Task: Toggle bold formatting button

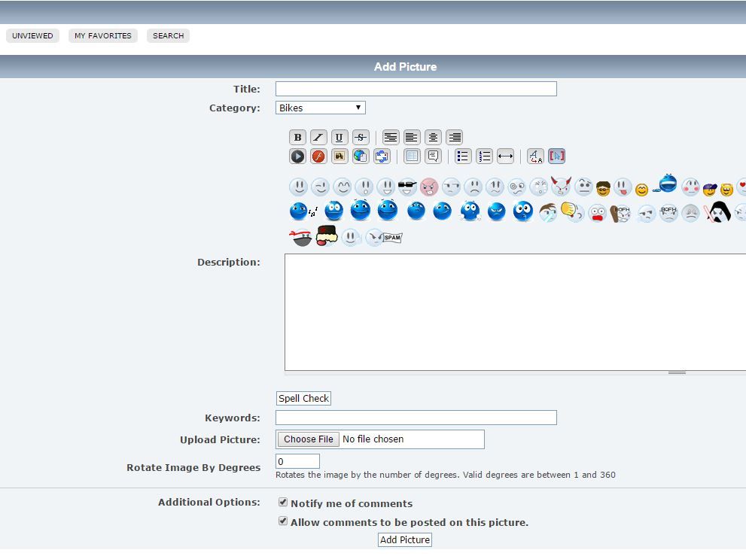Action: (297, 138)
